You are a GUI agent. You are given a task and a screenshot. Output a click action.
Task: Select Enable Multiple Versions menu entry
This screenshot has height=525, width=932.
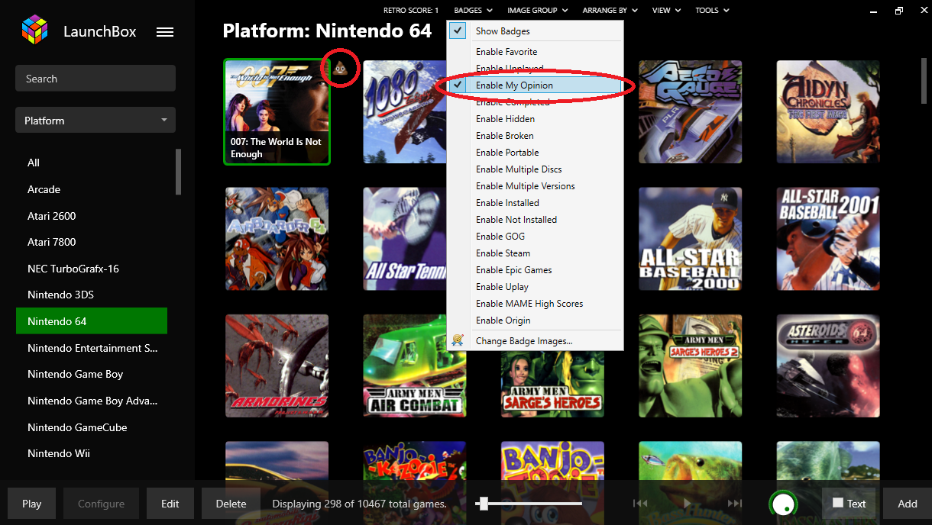point(536,186)
